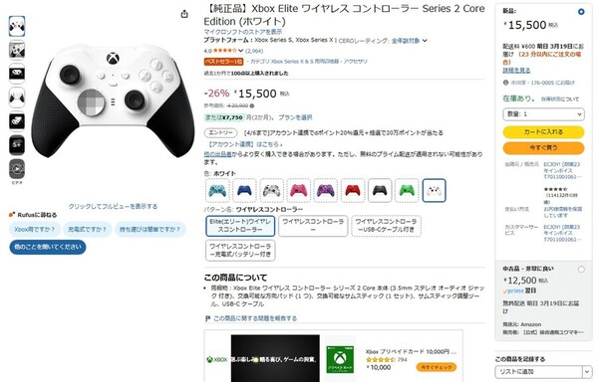Image resolution: width=598 pixels, height=382 pixels.
Task: Choose the Elite wireless controller pattern option
Action: pos(240,226)
